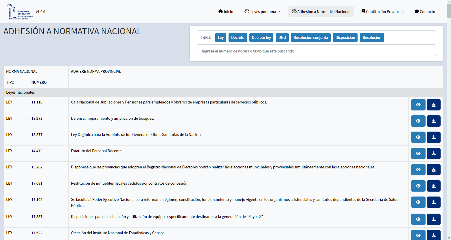This screenshot has width=451, height=240.
Task: Download Ley 17.091 file
Action: click(x=433, y=186)
